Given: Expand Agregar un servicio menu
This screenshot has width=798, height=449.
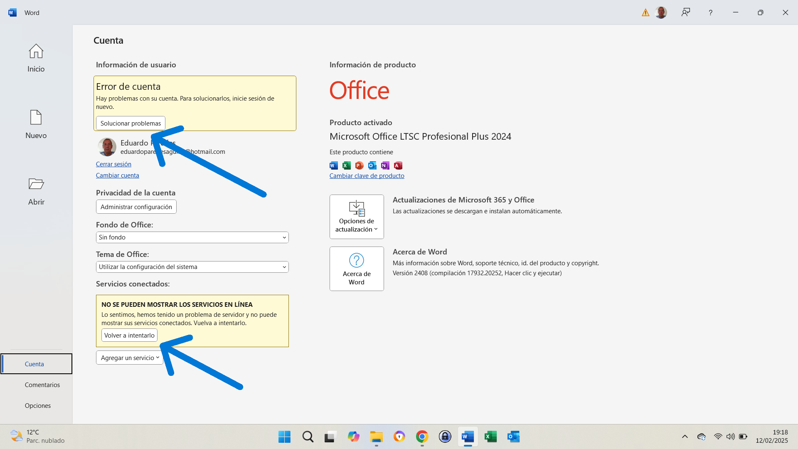Looking at the screenshot, I should 130,358.
